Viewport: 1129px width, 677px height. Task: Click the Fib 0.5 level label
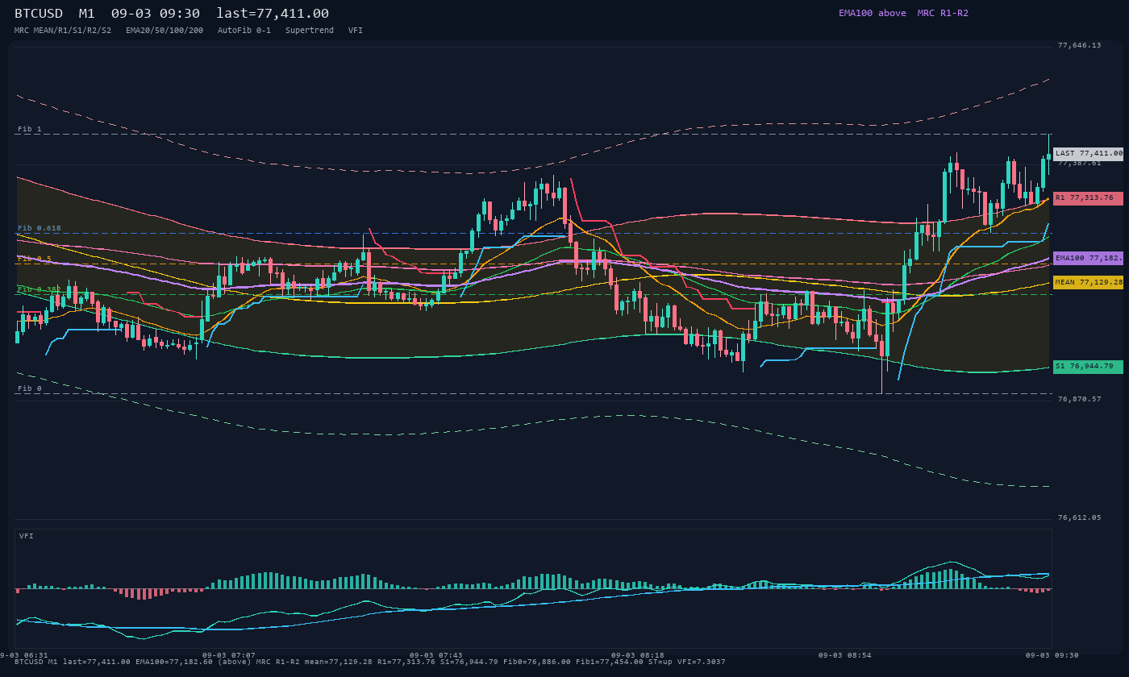[35, 259]
